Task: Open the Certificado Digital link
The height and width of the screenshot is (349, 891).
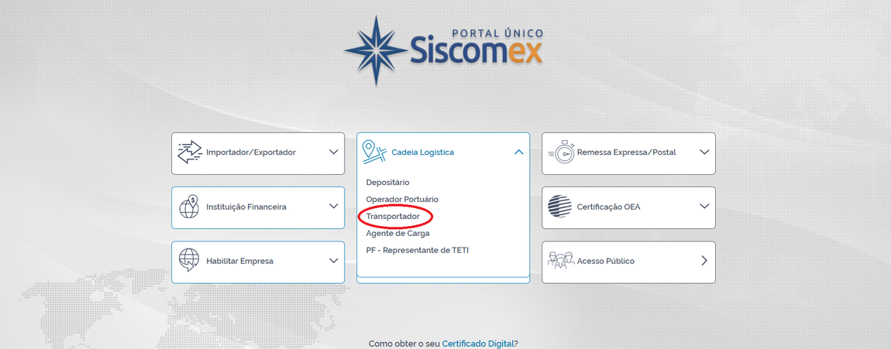Action: pos(478,344)
